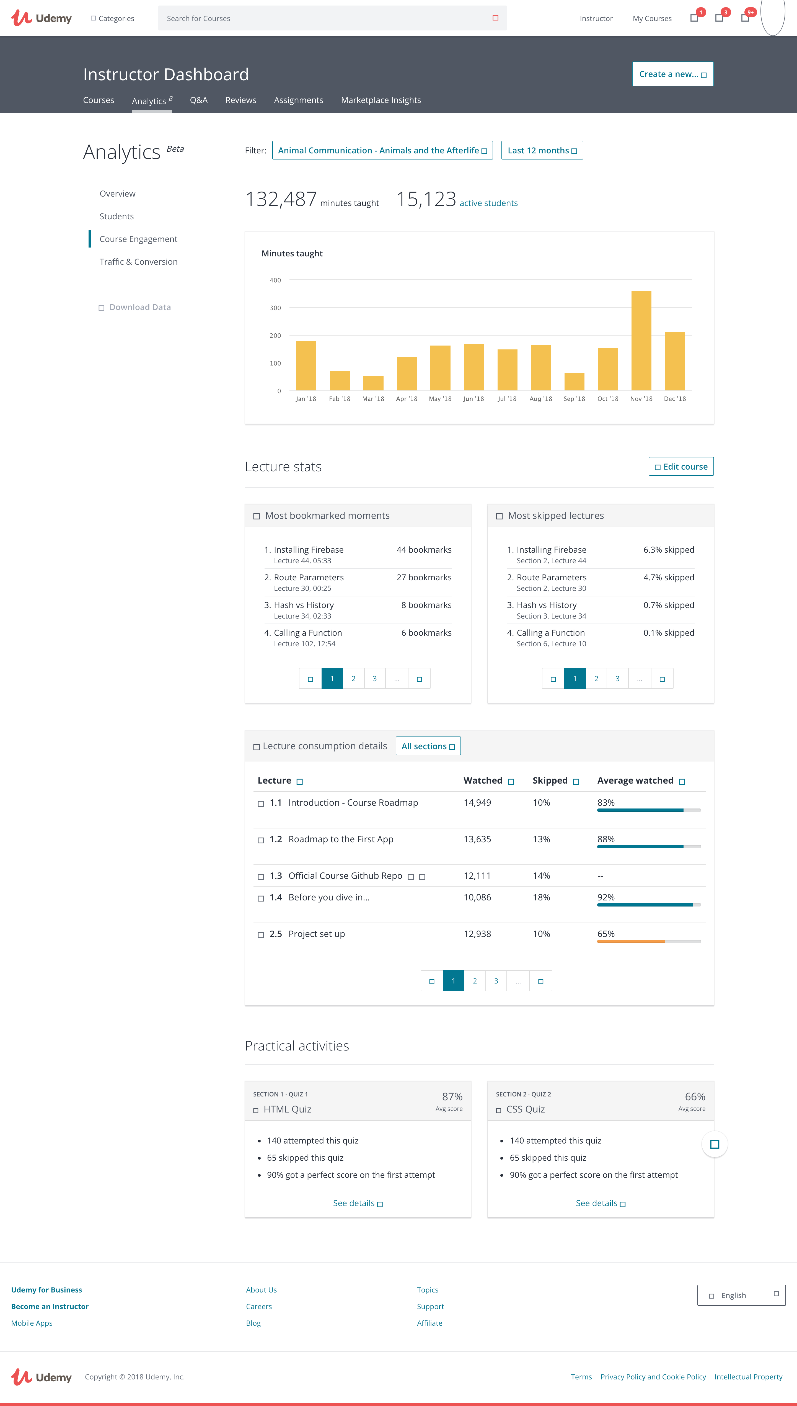
Task: Open the header icon with badge 1
Action: tap(694, 18)
